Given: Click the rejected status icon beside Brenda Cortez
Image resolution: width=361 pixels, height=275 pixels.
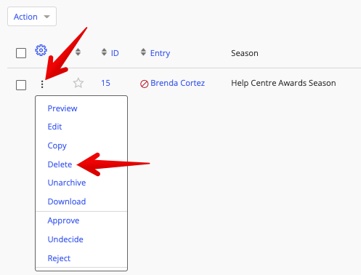Looking at the screenshot, I should click(144, 84).
